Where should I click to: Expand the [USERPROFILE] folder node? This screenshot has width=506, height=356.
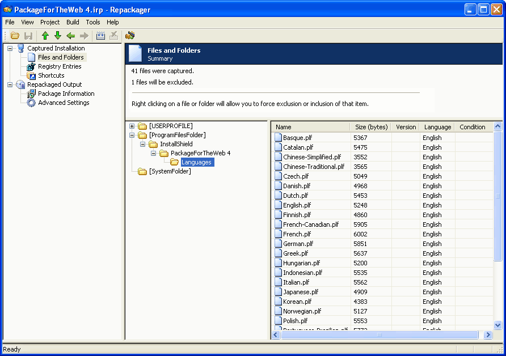132,126
